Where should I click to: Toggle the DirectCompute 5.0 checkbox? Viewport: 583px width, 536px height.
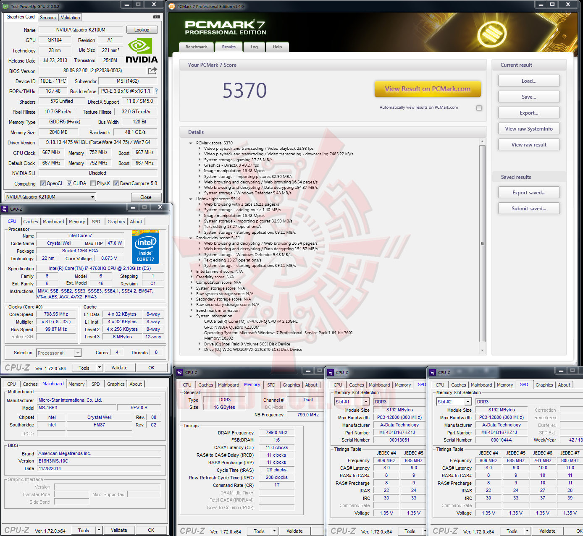tap(116, 183)
